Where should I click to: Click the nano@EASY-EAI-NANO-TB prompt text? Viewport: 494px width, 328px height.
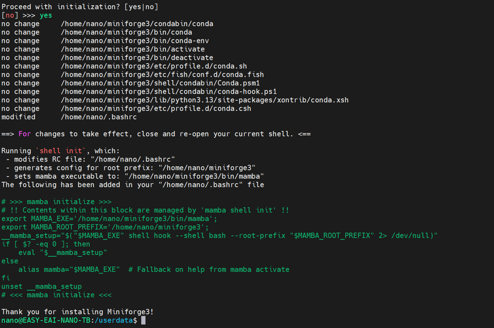tap(46, 320)
